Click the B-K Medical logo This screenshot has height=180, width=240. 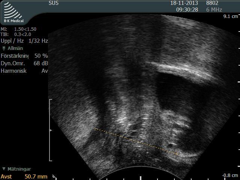13,12
